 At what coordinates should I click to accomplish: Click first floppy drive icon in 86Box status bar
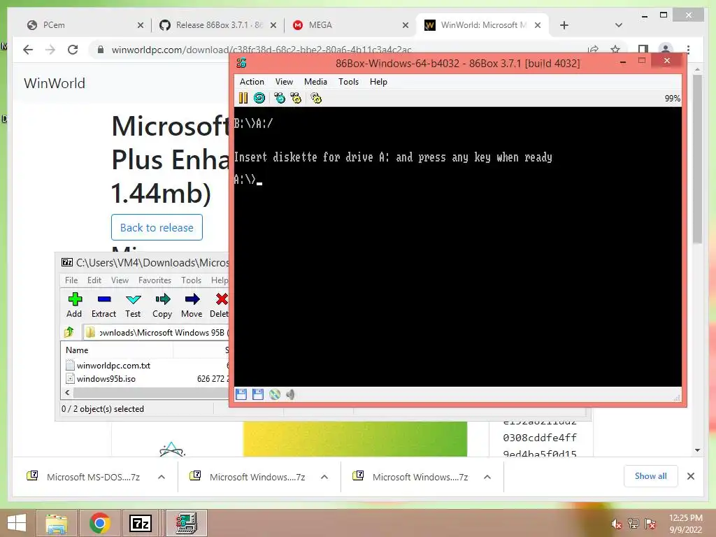point(241,394)
